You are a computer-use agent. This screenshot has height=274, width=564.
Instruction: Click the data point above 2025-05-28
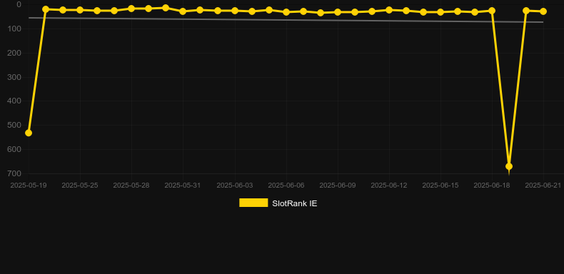tap(131, 9)
